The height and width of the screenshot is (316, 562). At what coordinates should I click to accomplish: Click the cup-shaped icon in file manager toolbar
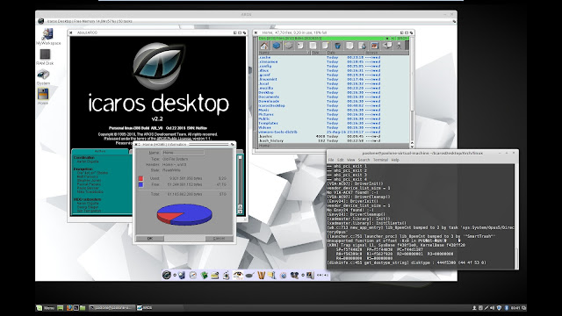(387, 46)
